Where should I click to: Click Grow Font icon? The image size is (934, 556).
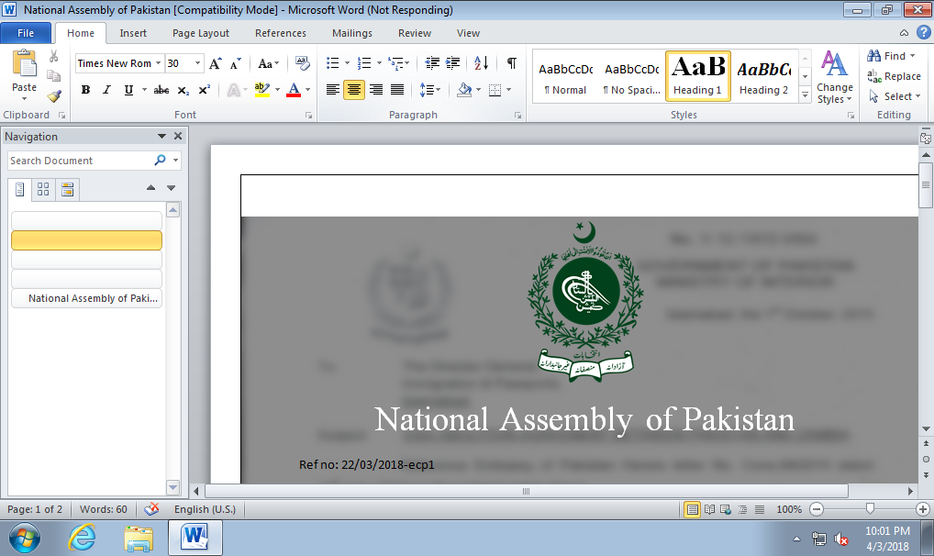click(x=216, y=63)
